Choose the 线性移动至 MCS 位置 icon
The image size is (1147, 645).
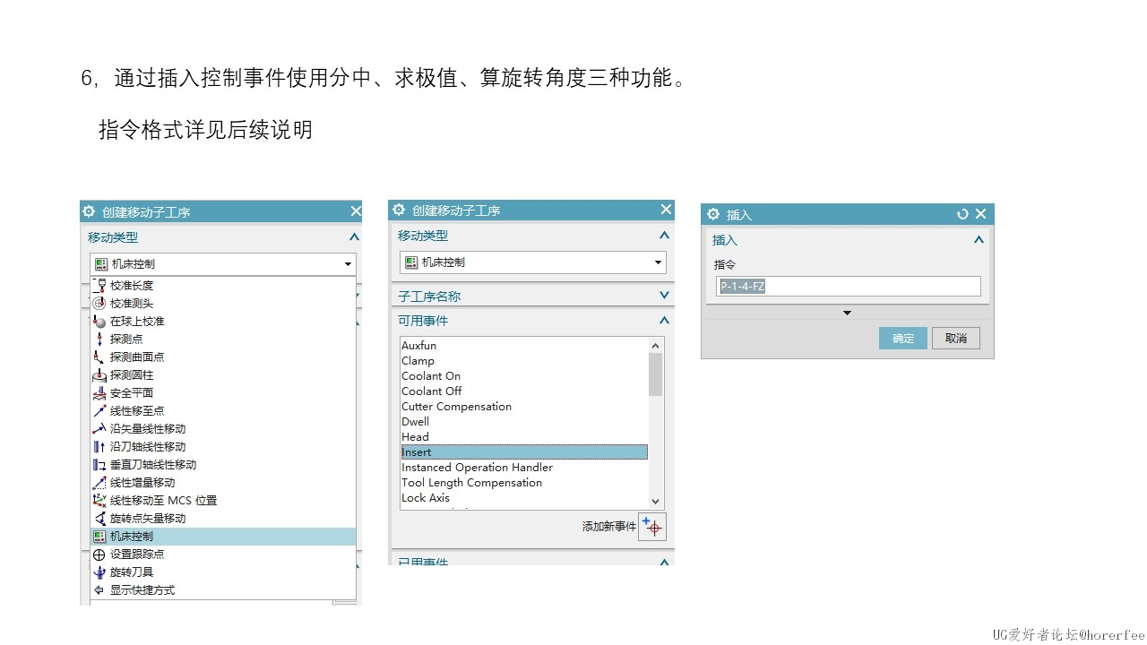click(x=99, y=500)
